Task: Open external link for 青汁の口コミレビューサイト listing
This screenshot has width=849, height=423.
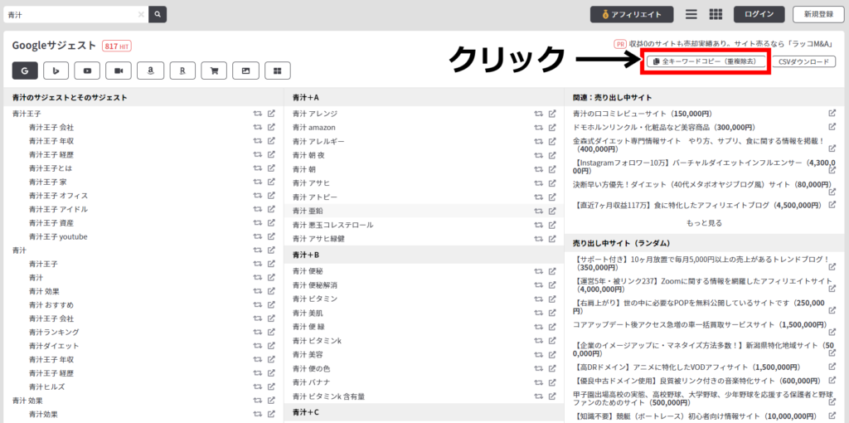Action: click(x=832, y=113)
